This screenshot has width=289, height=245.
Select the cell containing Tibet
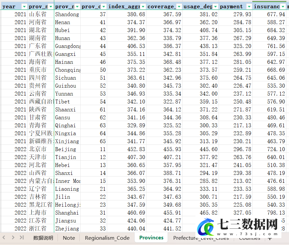click(67, 102)
